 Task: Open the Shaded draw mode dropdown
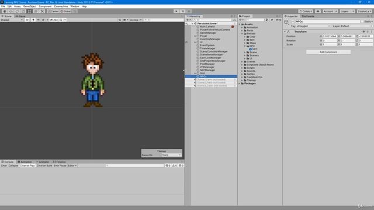pos(12,20)
